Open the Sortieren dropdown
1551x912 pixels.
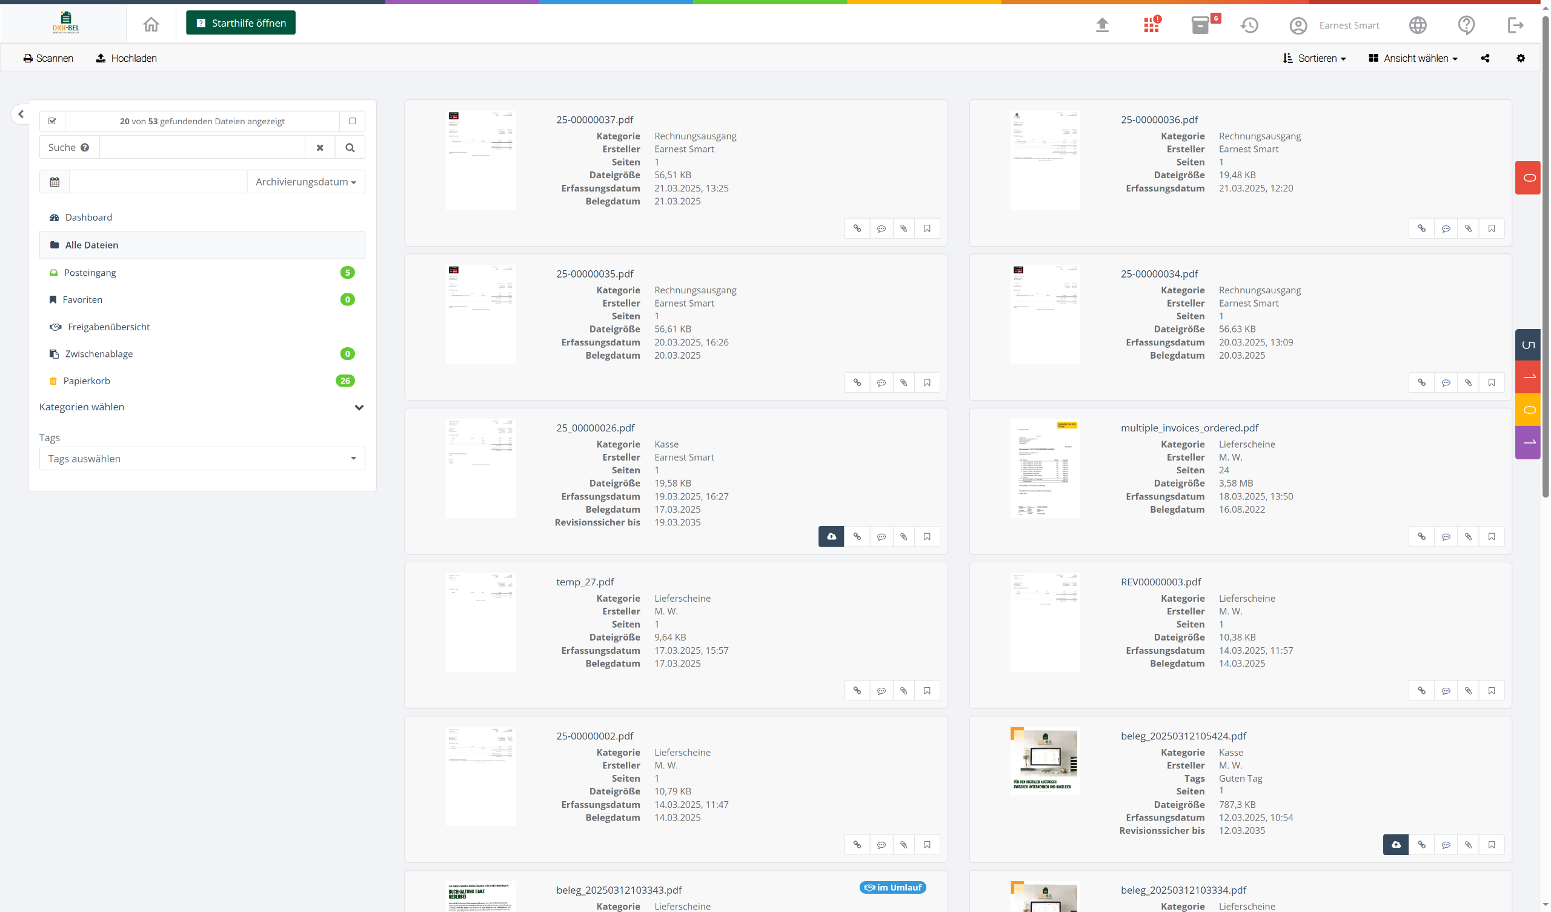pyautogui.click(x=1314, y=59)
